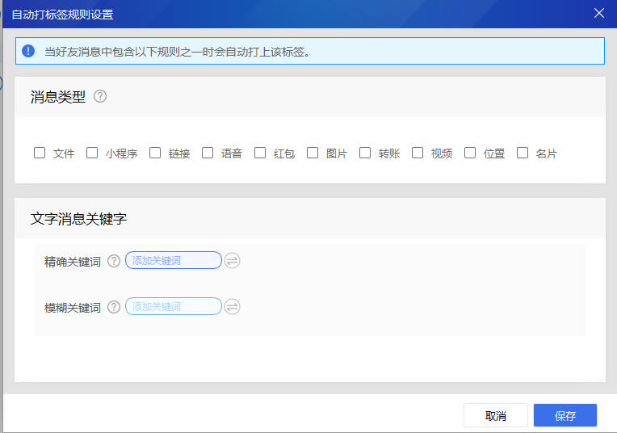
Task: Toggle the 红包 checkbox
Action: [260, 153]
